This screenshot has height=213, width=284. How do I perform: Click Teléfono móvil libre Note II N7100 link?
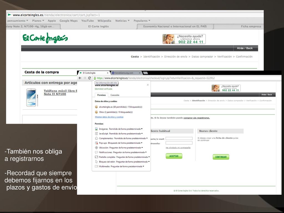pyautogui.click(x=60, y=92)
